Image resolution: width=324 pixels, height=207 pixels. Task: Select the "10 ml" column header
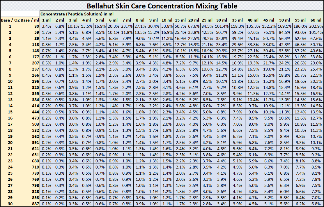point(167,20)
